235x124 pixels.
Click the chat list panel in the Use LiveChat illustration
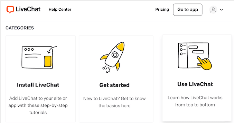(x=183, y=55)
